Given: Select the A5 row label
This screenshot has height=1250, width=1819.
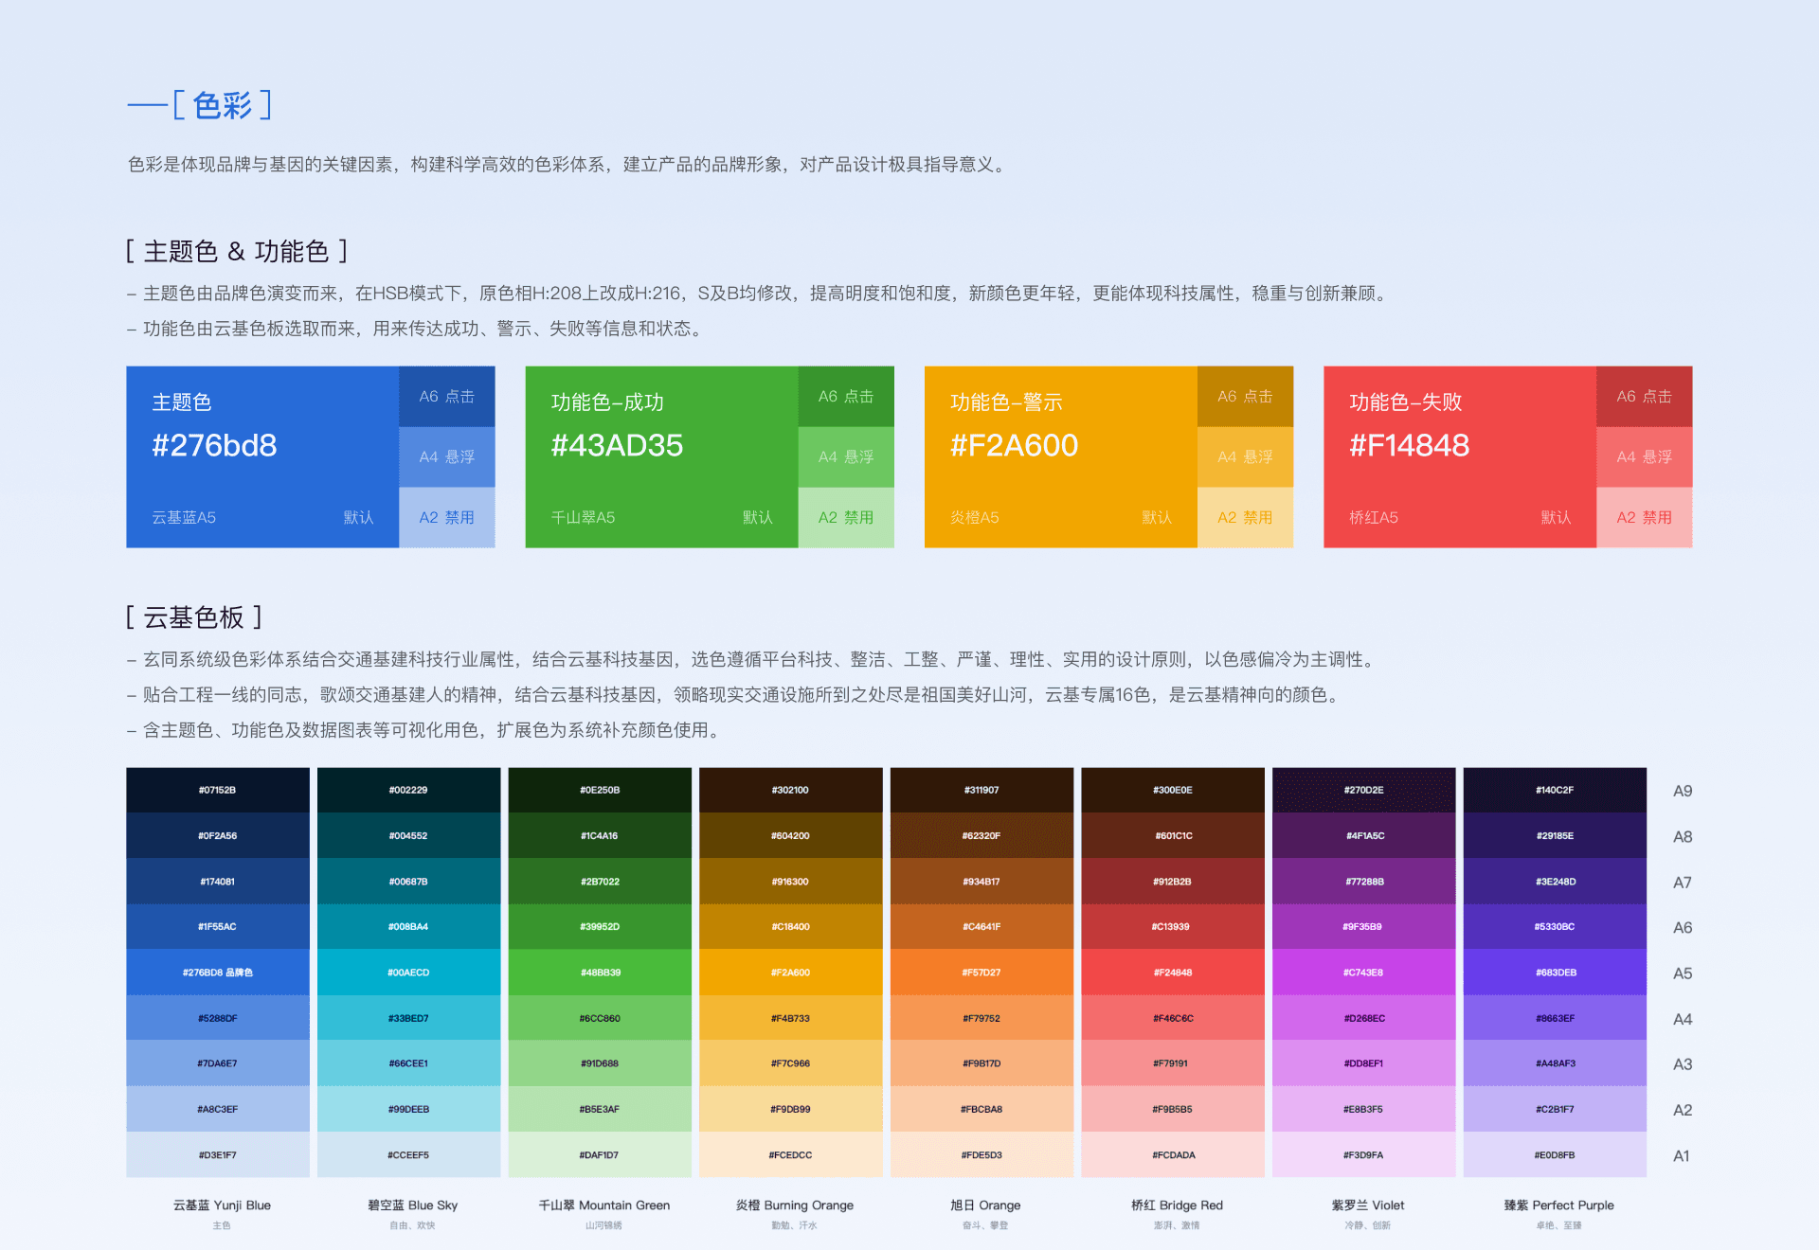Looking at the screenshot, I should tap(1682, 973).
